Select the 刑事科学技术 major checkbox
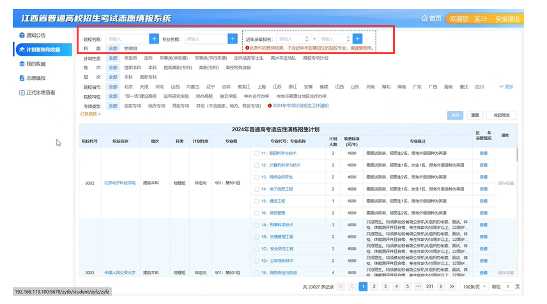 (256, 224)
